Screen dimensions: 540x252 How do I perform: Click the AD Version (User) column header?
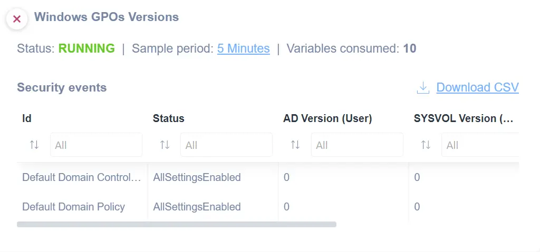tap(327, 118)
